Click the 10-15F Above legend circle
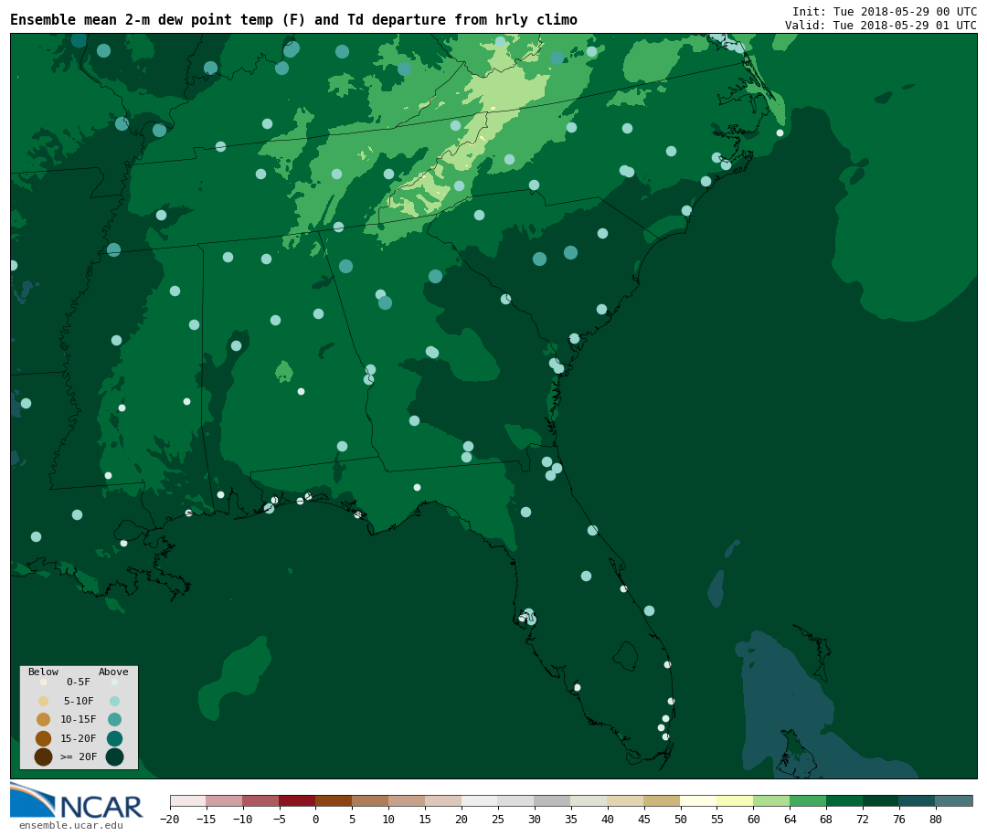 tap(114, 719)
